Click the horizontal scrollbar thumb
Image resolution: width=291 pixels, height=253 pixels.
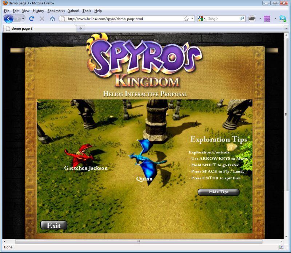[138, 241]
